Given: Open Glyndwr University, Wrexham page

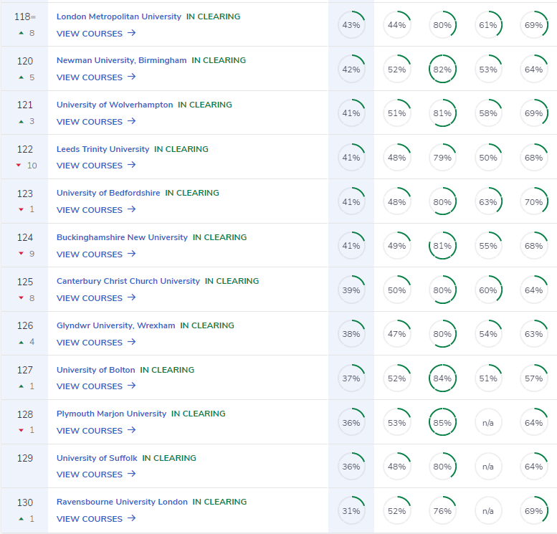Looking at the screenshot, I should click(x=116, y=325).
